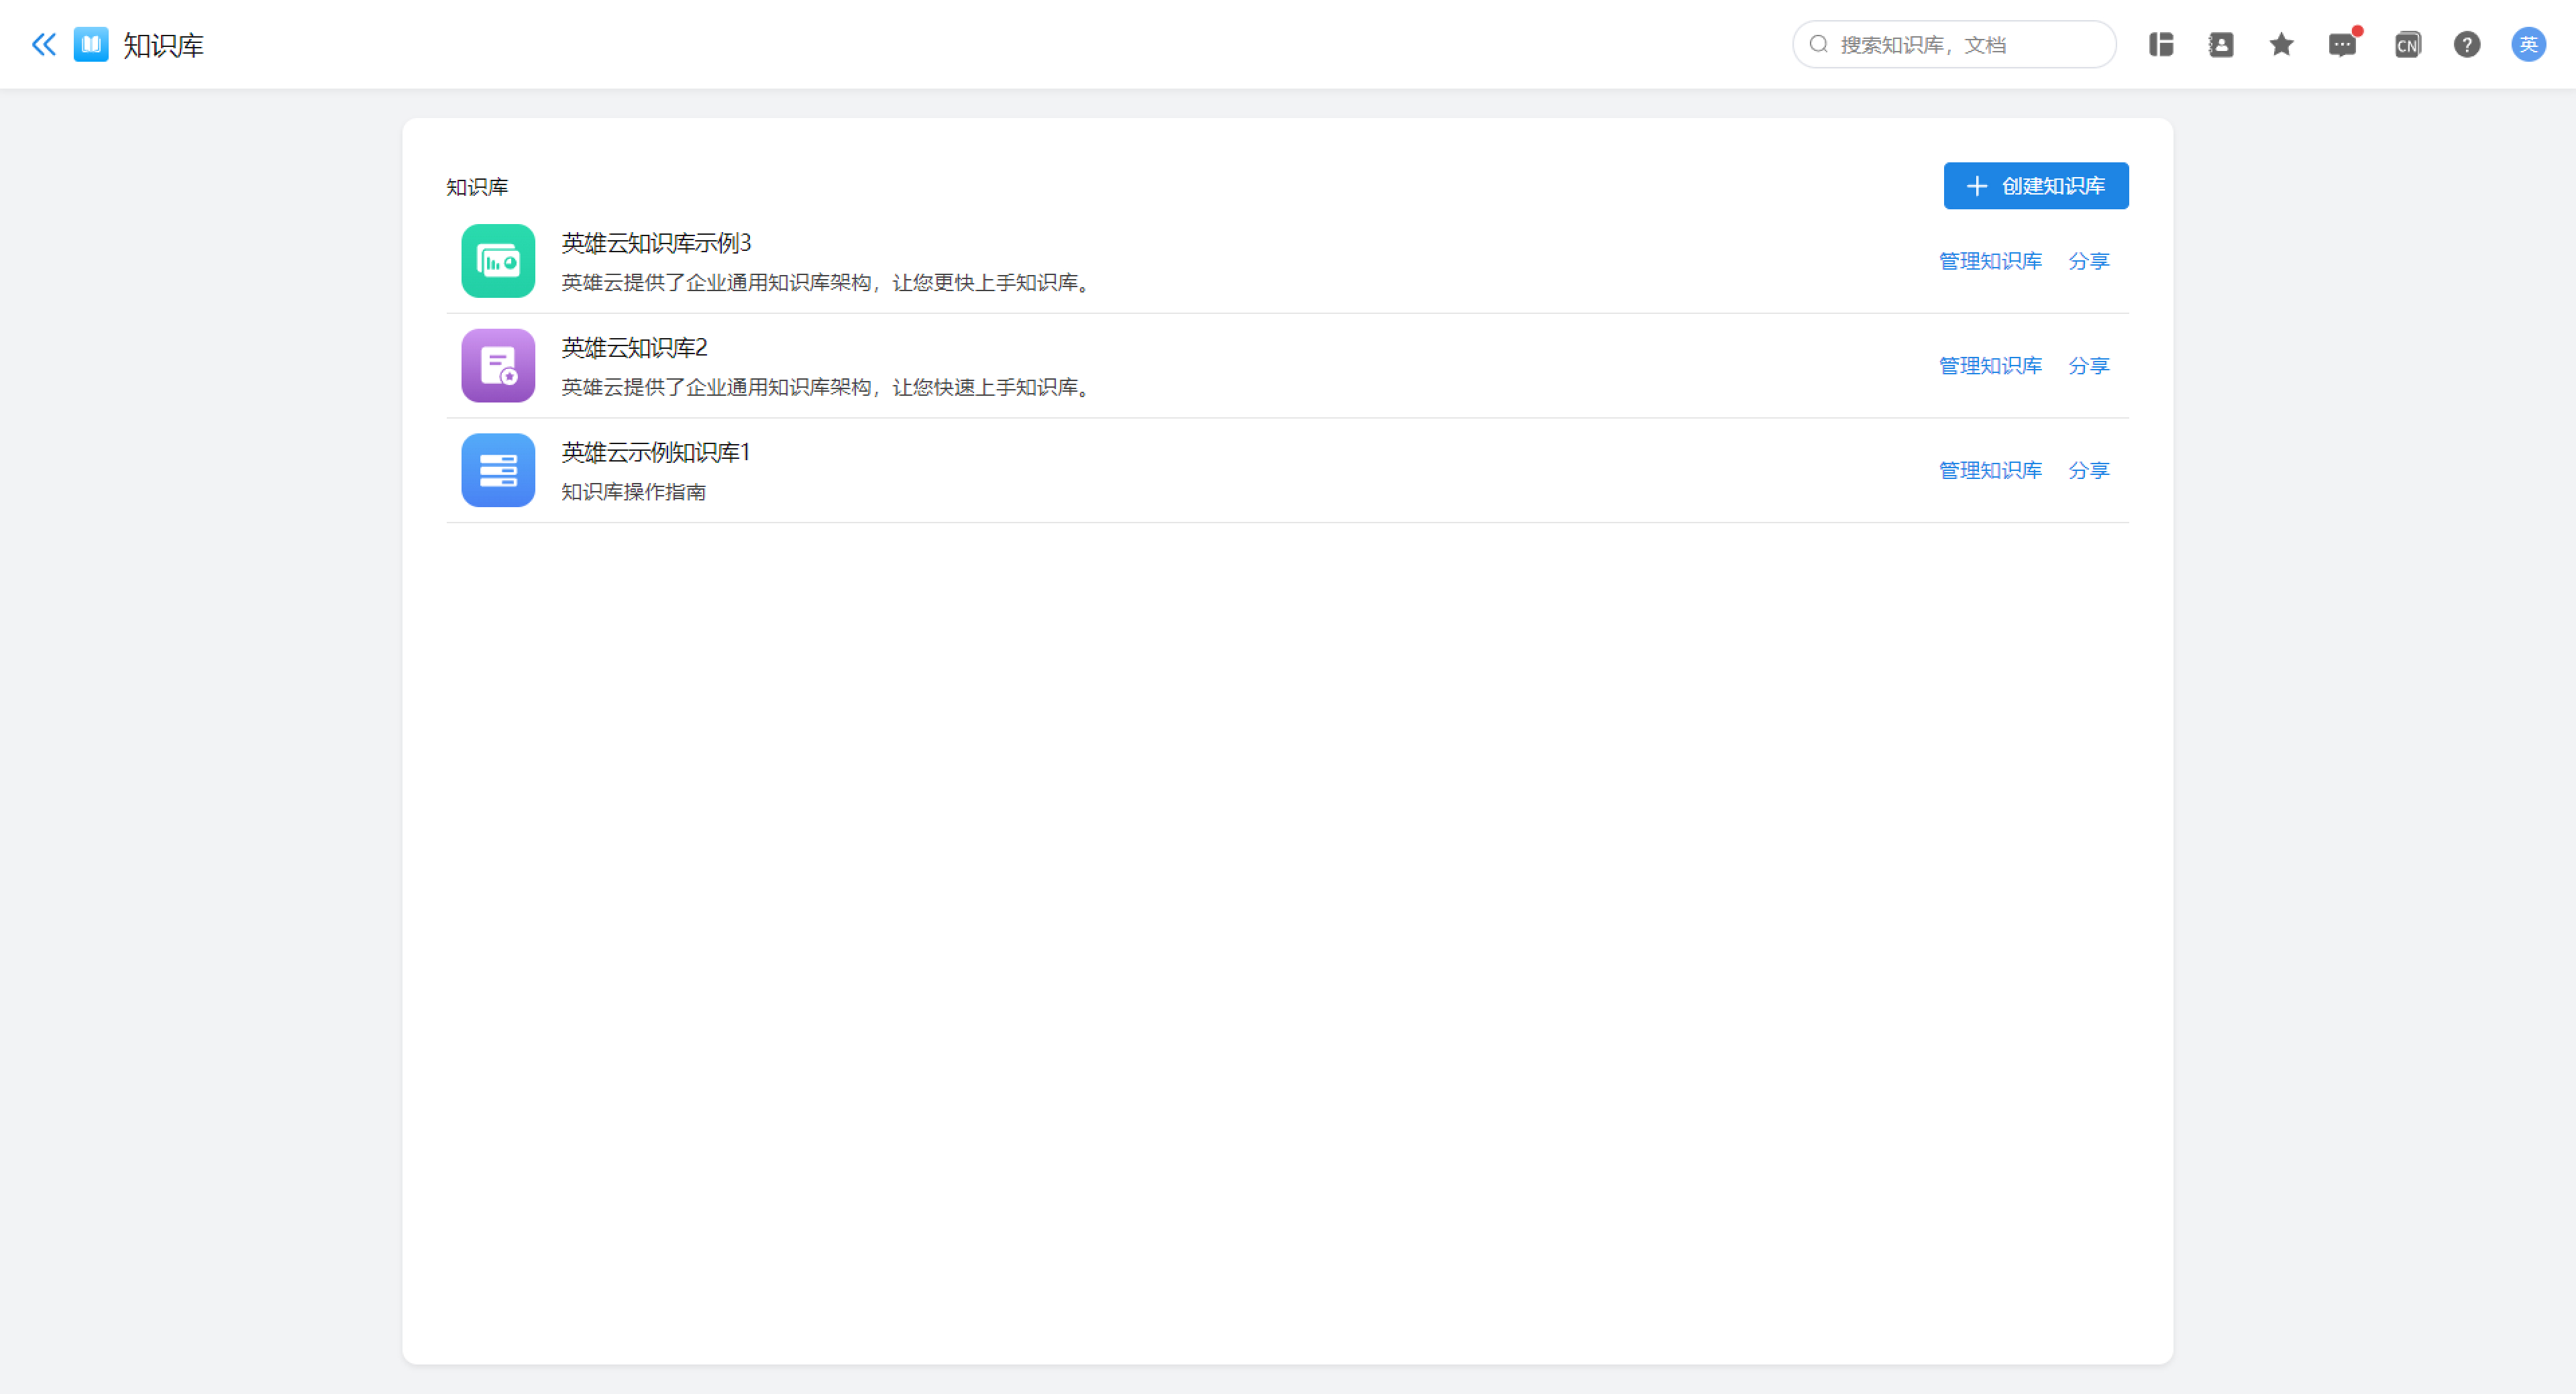Viewport: 2576px width, 1394px height.
Task: Open 英雄云知识库2 title
Action: pyautogui.click(x=634, y=348)
